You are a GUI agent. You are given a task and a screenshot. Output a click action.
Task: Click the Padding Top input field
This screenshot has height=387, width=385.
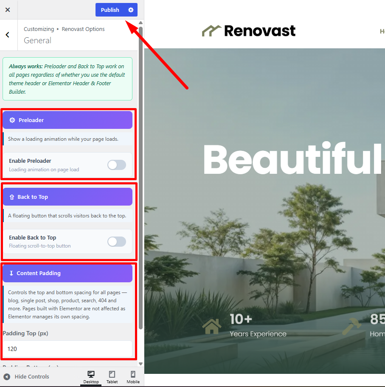67,349
